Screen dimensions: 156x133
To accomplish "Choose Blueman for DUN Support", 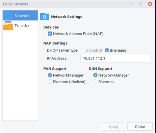I will point(95,82).
